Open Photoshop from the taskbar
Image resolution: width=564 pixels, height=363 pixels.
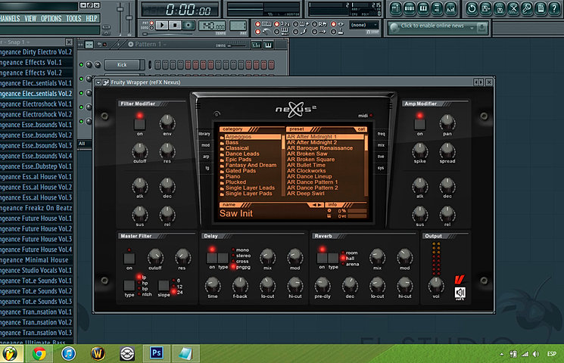pos(156,353)
